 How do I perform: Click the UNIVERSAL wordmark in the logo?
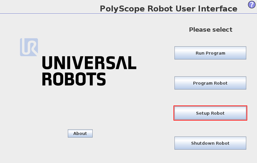(89, 63)
